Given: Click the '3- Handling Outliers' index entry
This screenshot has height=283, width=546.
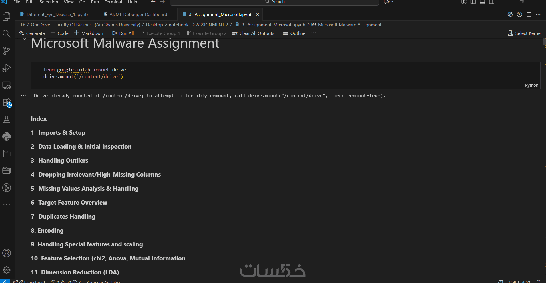Looking at the screenshot, I should [x=59, y=161].
